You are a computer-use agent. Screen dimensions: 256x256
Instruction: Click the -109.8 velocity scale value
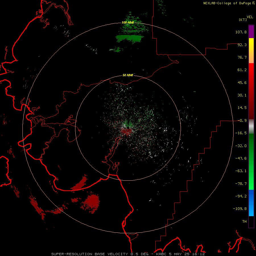(x=240, y=209)
